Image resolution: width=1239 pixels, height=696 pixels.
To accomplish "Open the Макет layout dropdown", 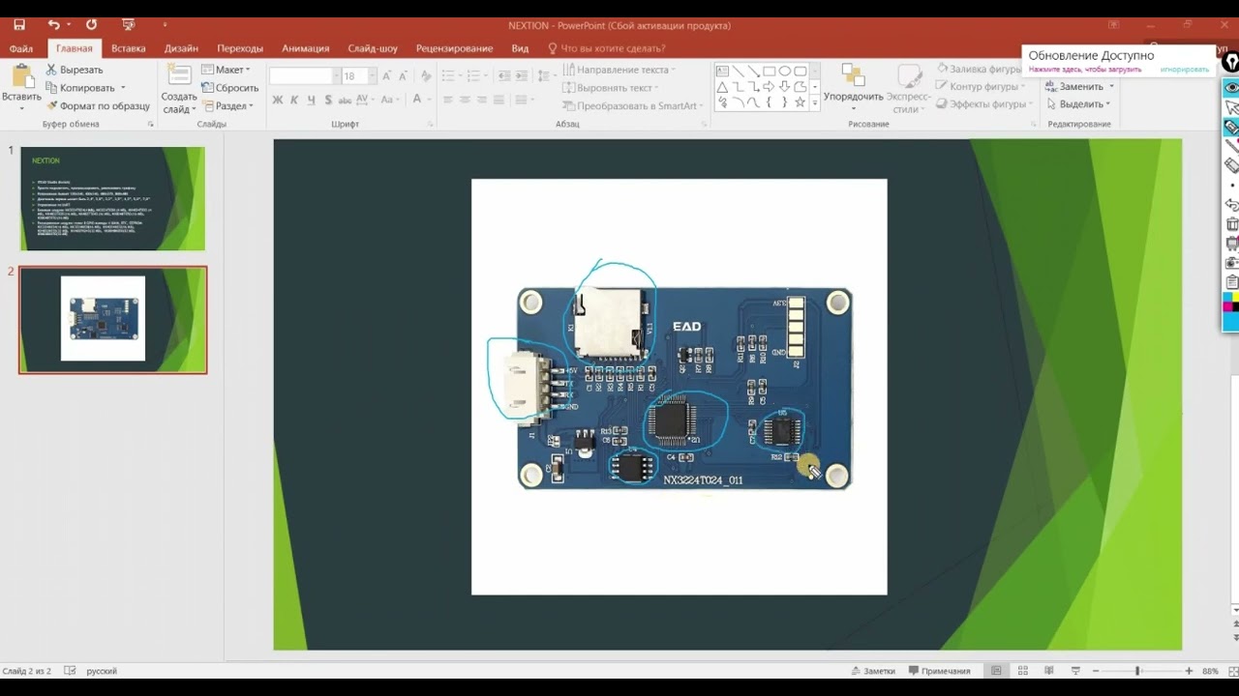I will click(226, 70).
